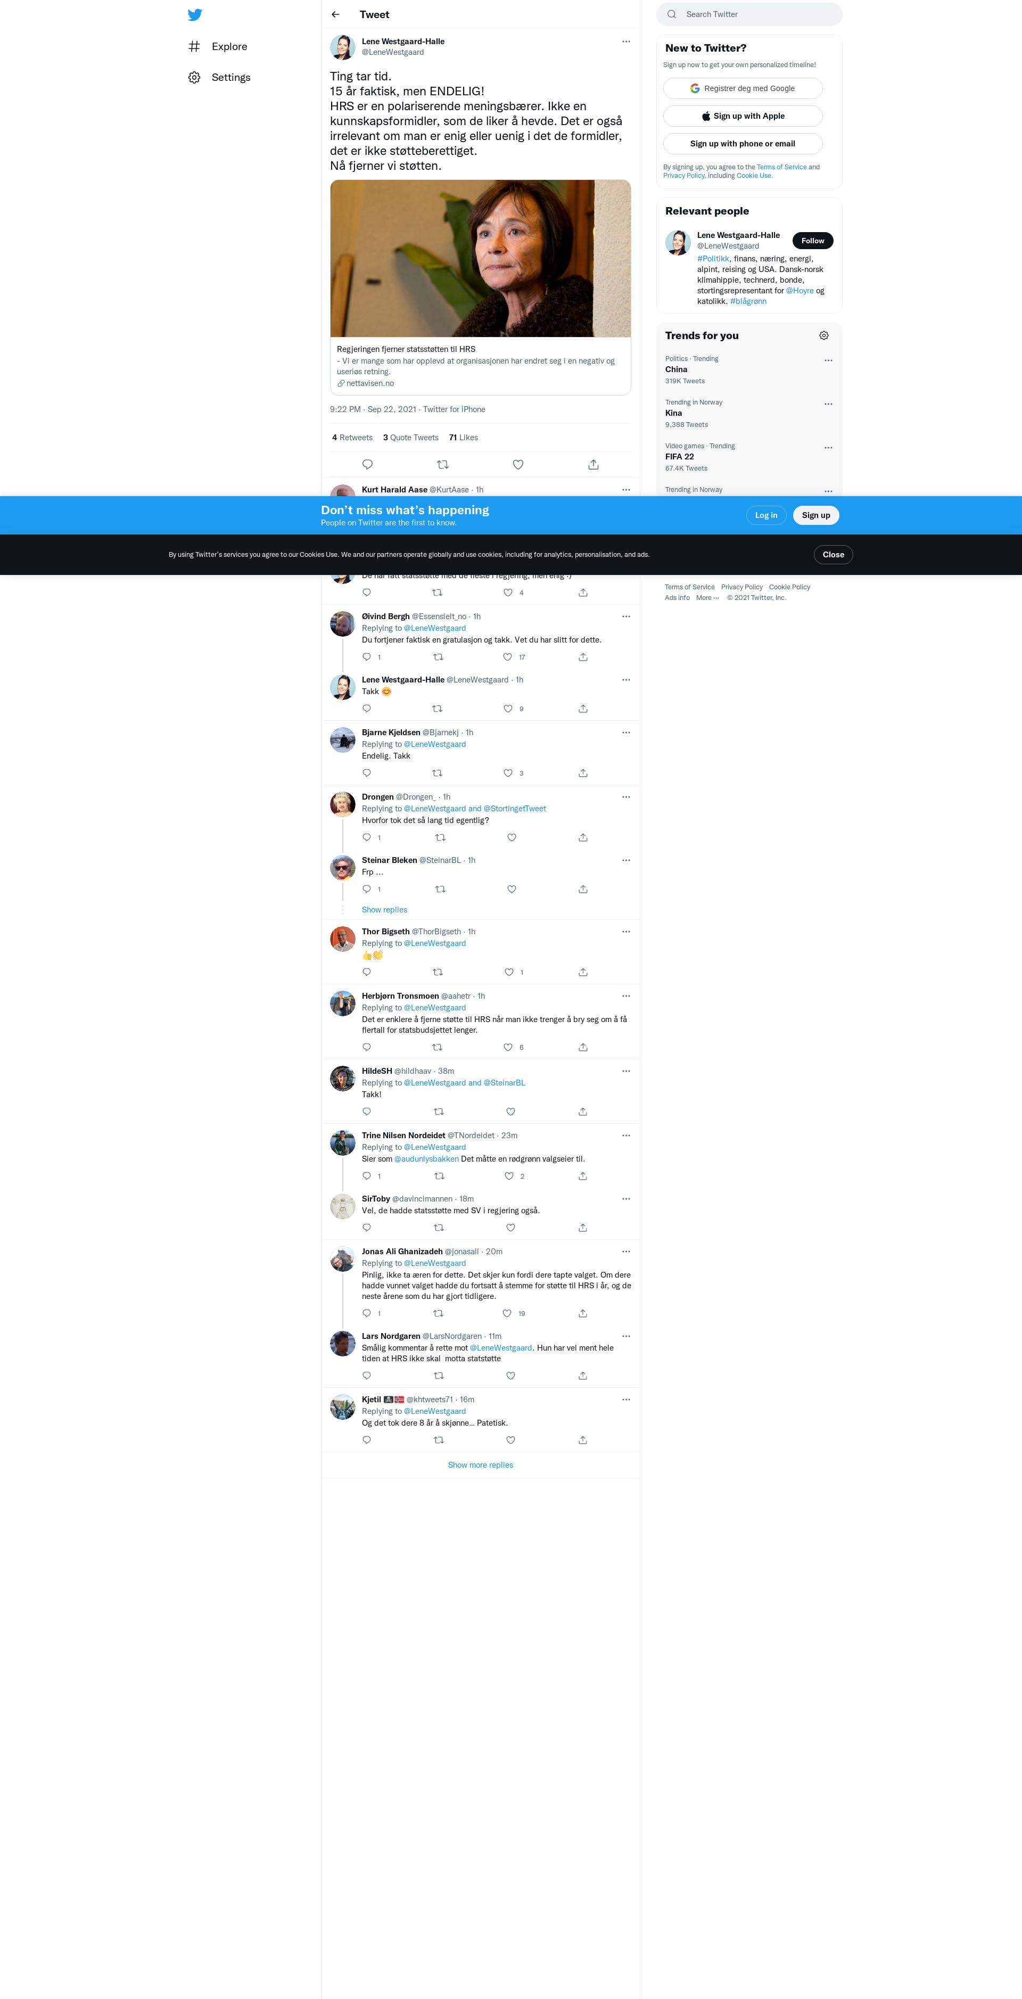Share Kjetil's reply

pos(583,1440)
